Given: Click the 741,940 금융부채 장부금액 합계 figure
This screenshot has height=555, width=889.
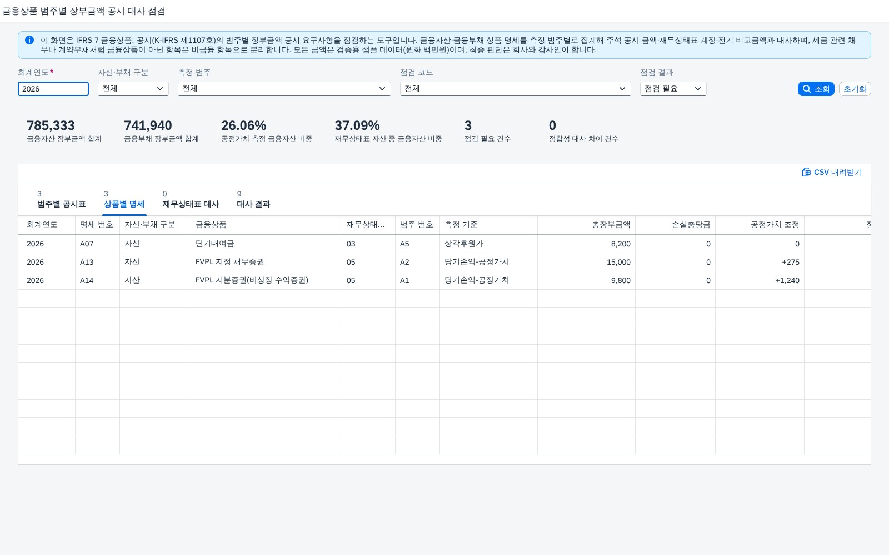Looking at the screenshot, I should coord(148,125).
